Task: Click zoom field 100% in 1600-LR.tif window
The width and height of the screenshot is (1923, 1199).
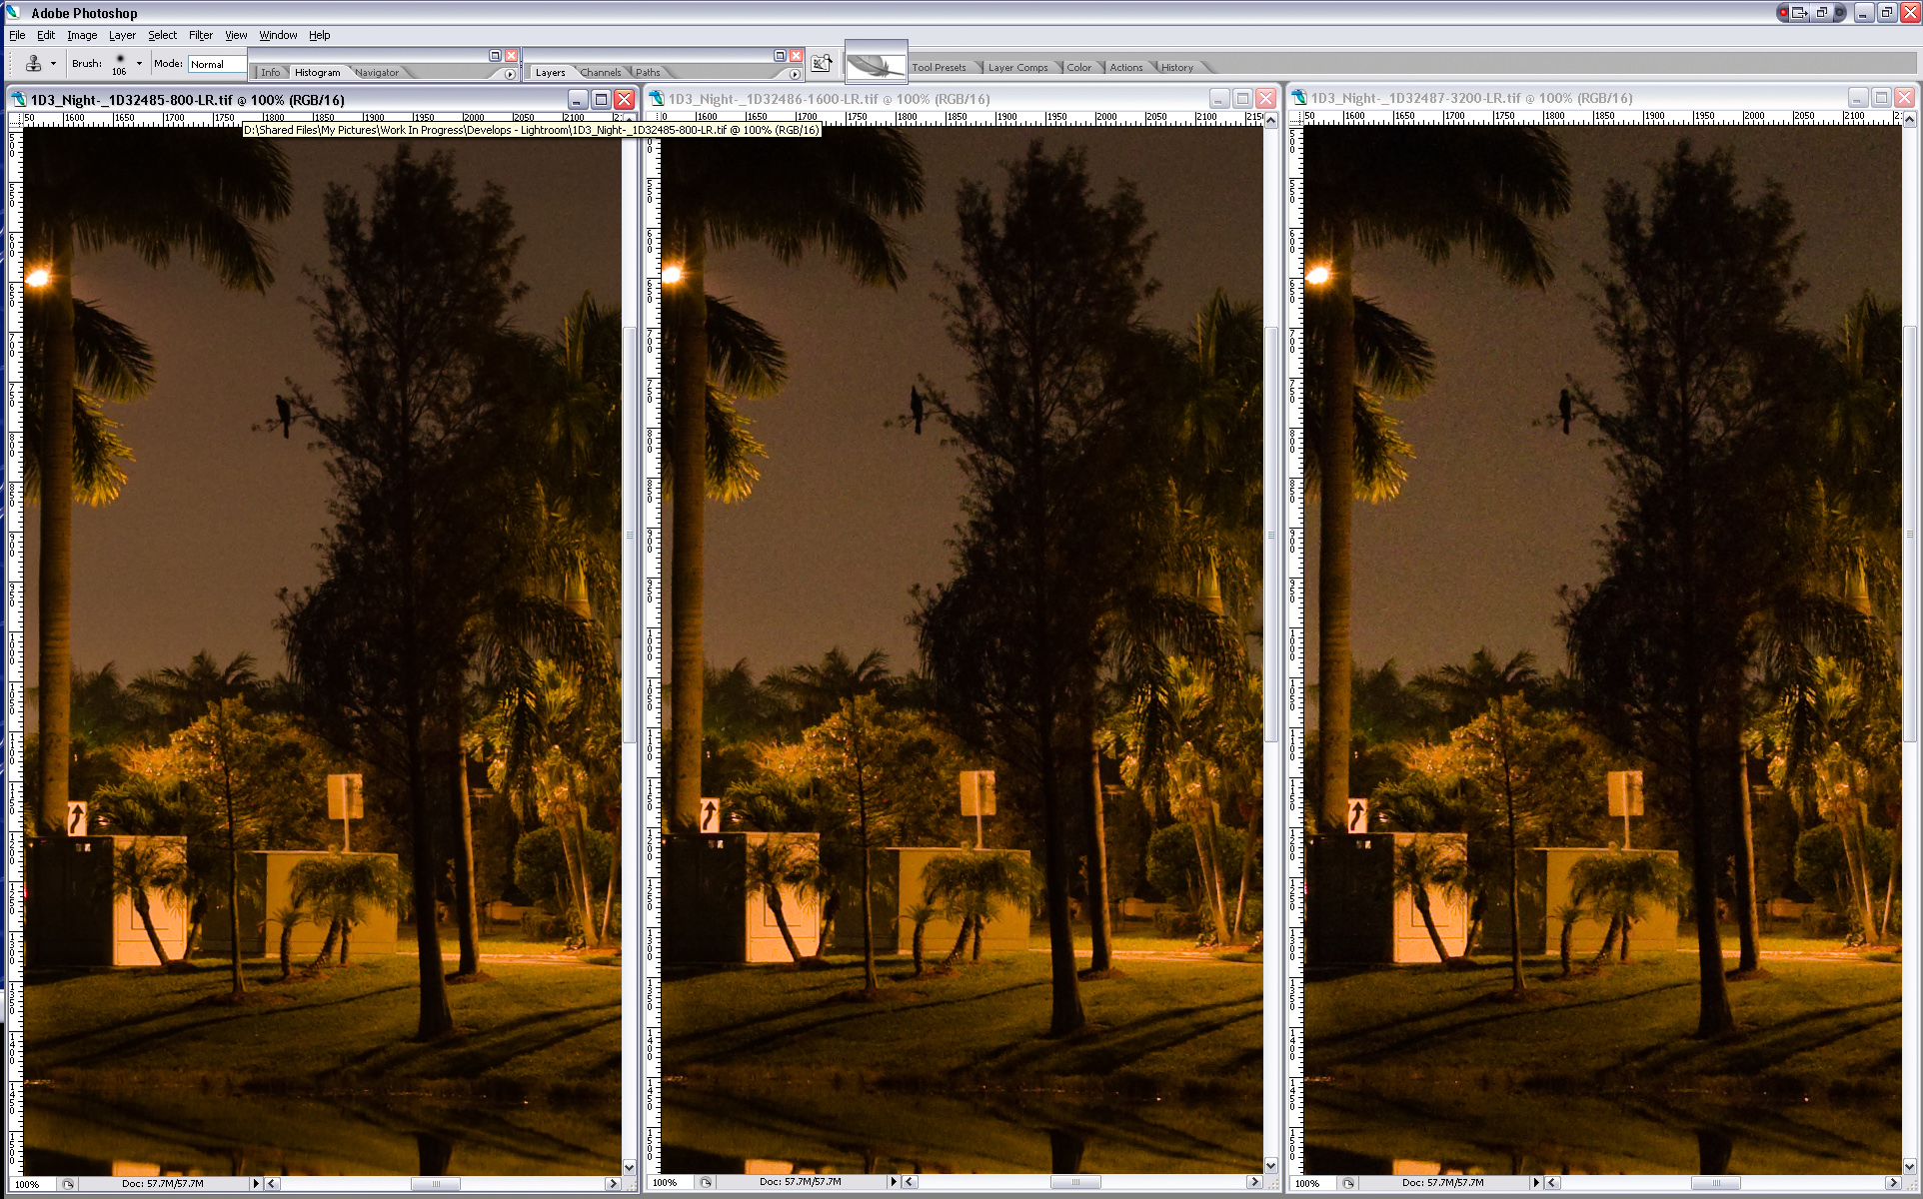Action: pos(670,1182)
